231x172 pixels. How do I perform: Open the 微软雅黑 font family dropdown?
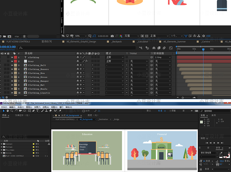[x=209, y=153]
